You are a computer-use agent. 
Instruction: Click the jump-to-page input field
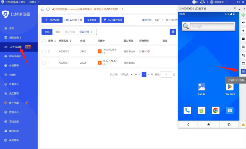(x=166, y=75)
